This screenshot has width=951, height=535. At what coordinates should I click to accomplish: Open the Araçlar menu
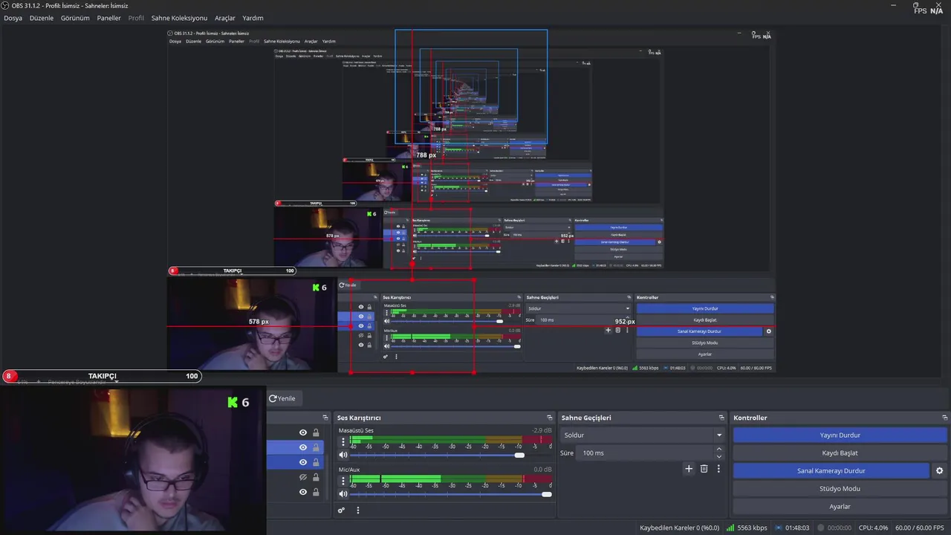(x=225, y=18)
